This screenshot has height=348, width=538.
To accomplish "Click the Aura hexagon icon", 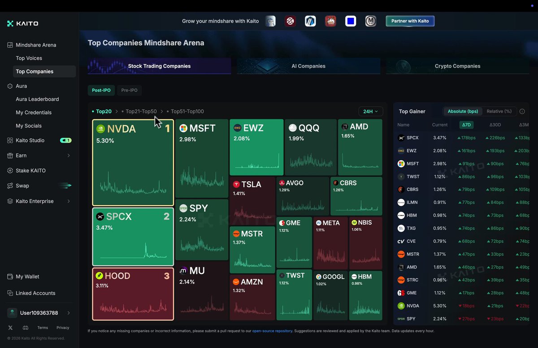I will 10,86.
